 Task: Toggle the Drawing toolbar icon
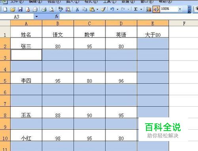click(x=156, y=9)
